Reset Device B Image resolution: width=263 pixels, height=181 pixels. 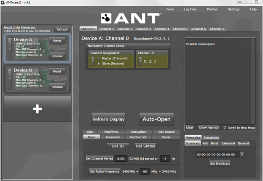coord(57,71)
